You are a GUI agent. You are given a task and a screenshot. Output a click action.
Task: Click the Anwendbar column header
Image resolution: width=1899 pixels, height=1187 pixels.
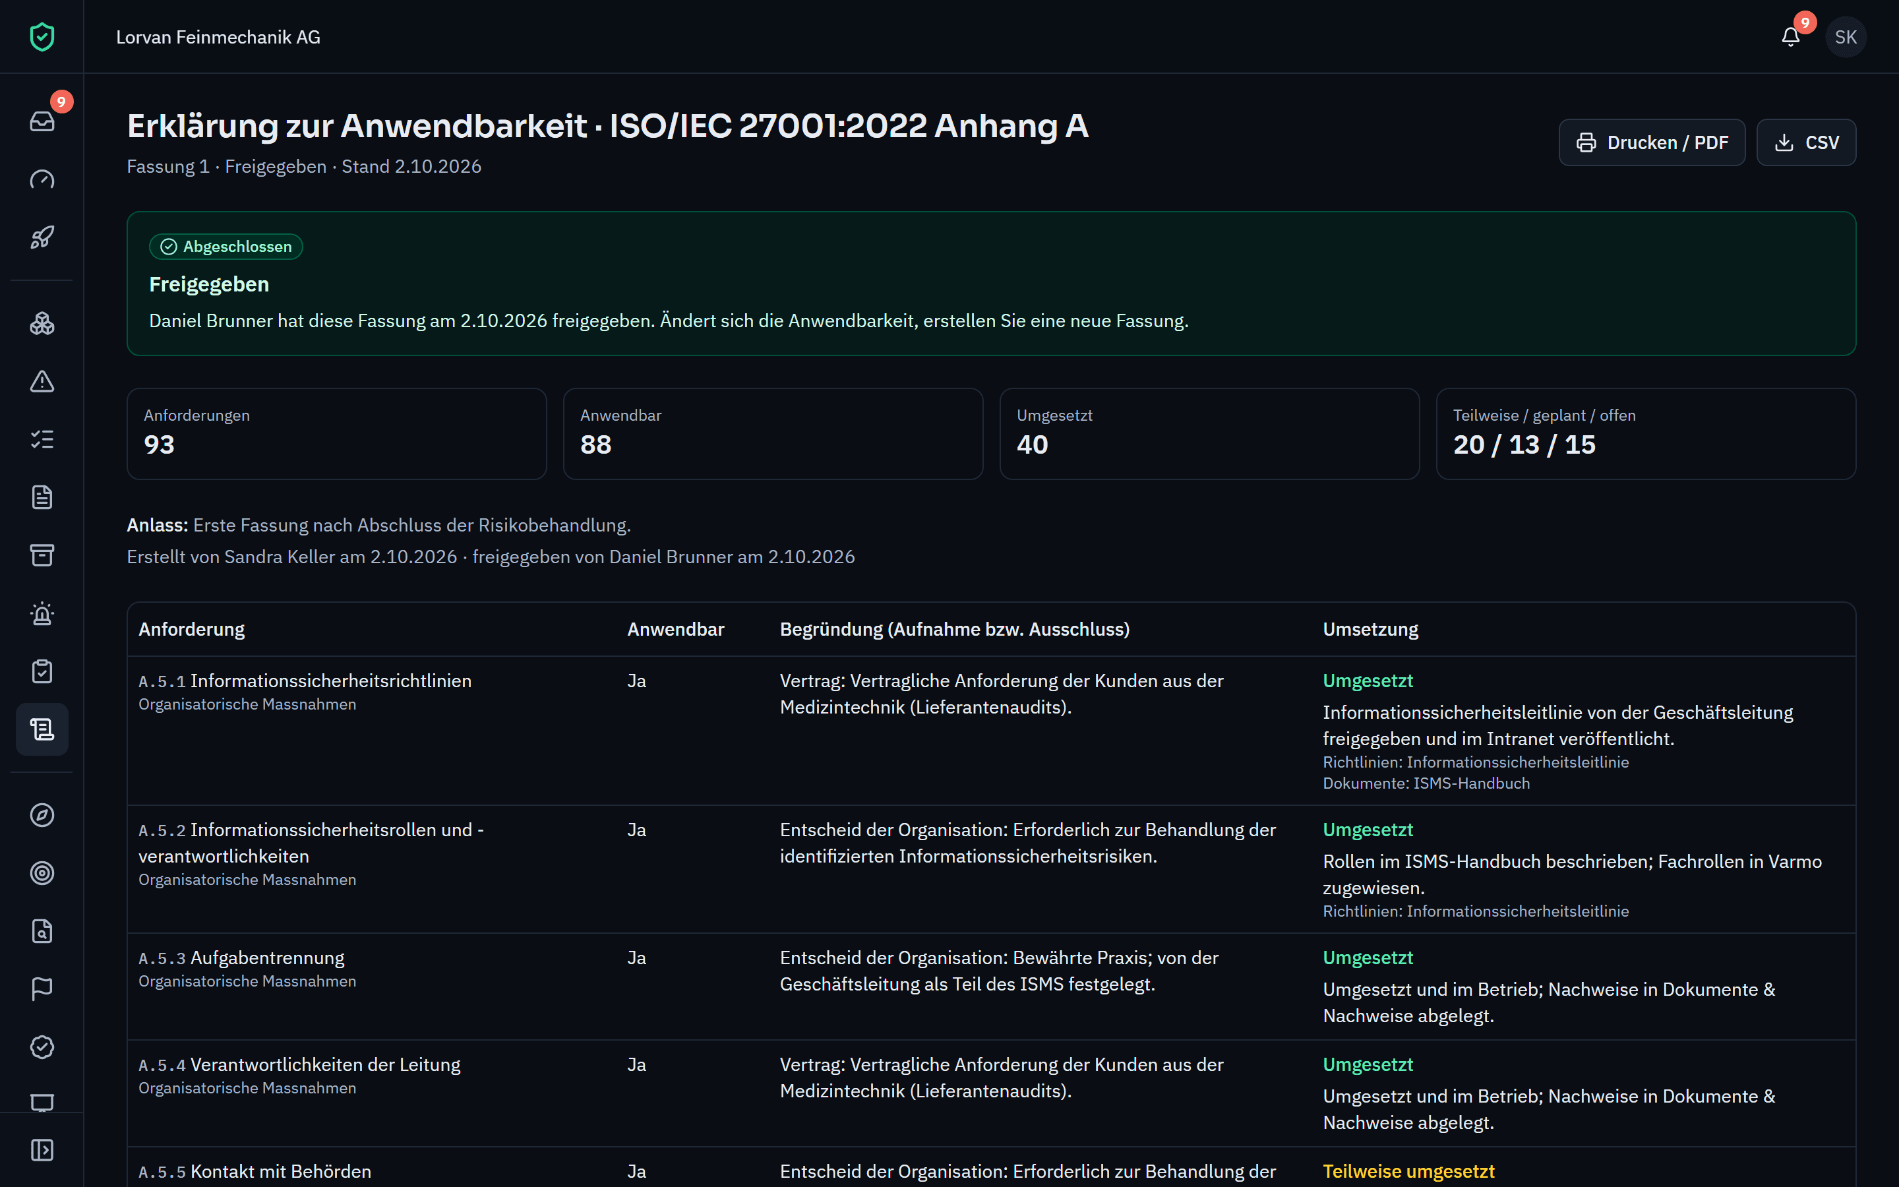click(676, 630)
